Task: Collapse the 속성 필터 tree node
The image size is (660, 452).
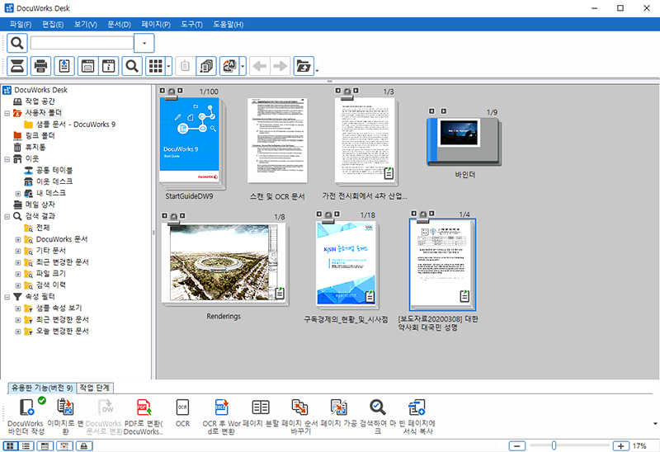Action: click(x=7, y=297)
